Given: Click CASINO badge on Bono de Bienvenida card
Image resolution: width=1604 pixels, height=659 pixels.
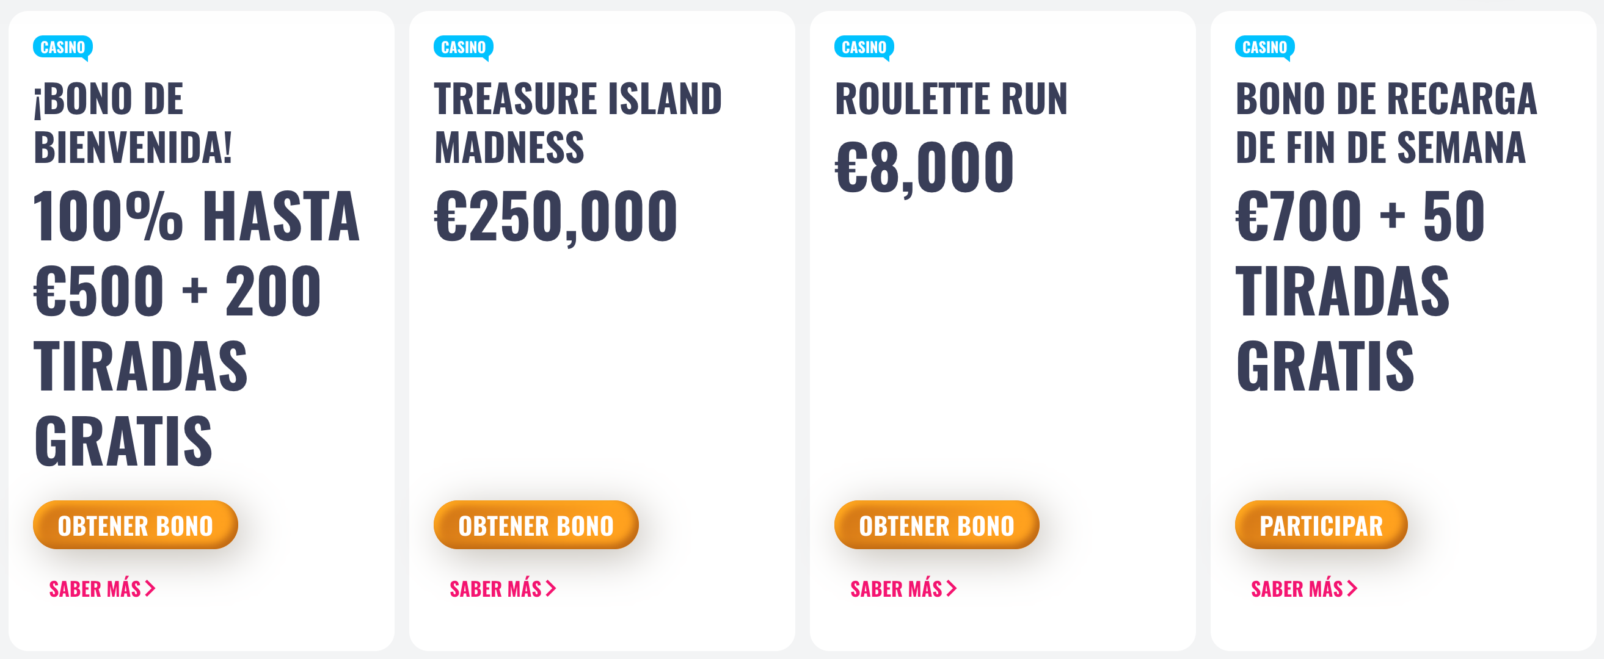Looking at the screenshot, I should coord(63,48).
